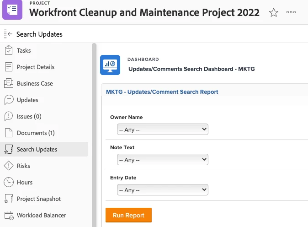The height and width of the screenshot is (227, 308).
Task: Click the orange Run Report button
Action: (x=128, y=215)
